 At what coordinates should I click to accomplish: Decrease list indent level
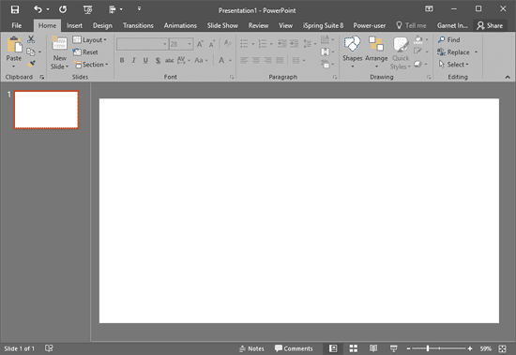tap(282, 43)
